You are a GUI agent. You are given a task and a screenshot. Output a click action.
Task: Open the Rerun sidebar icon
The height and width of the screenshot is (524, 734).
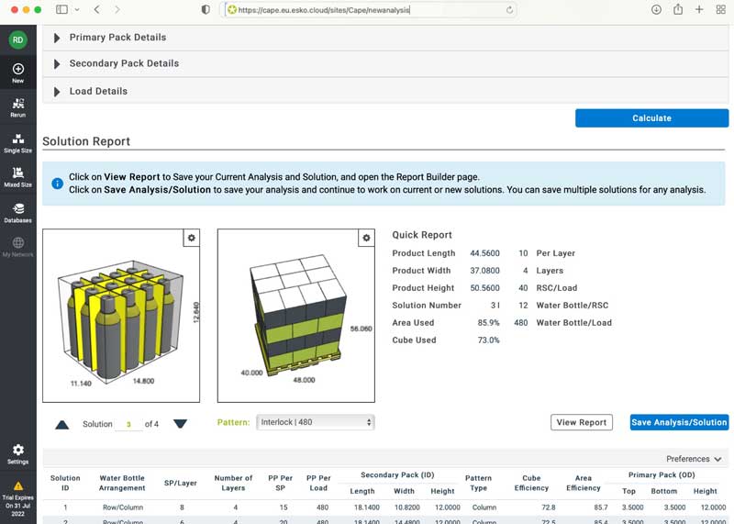point(18,105)
